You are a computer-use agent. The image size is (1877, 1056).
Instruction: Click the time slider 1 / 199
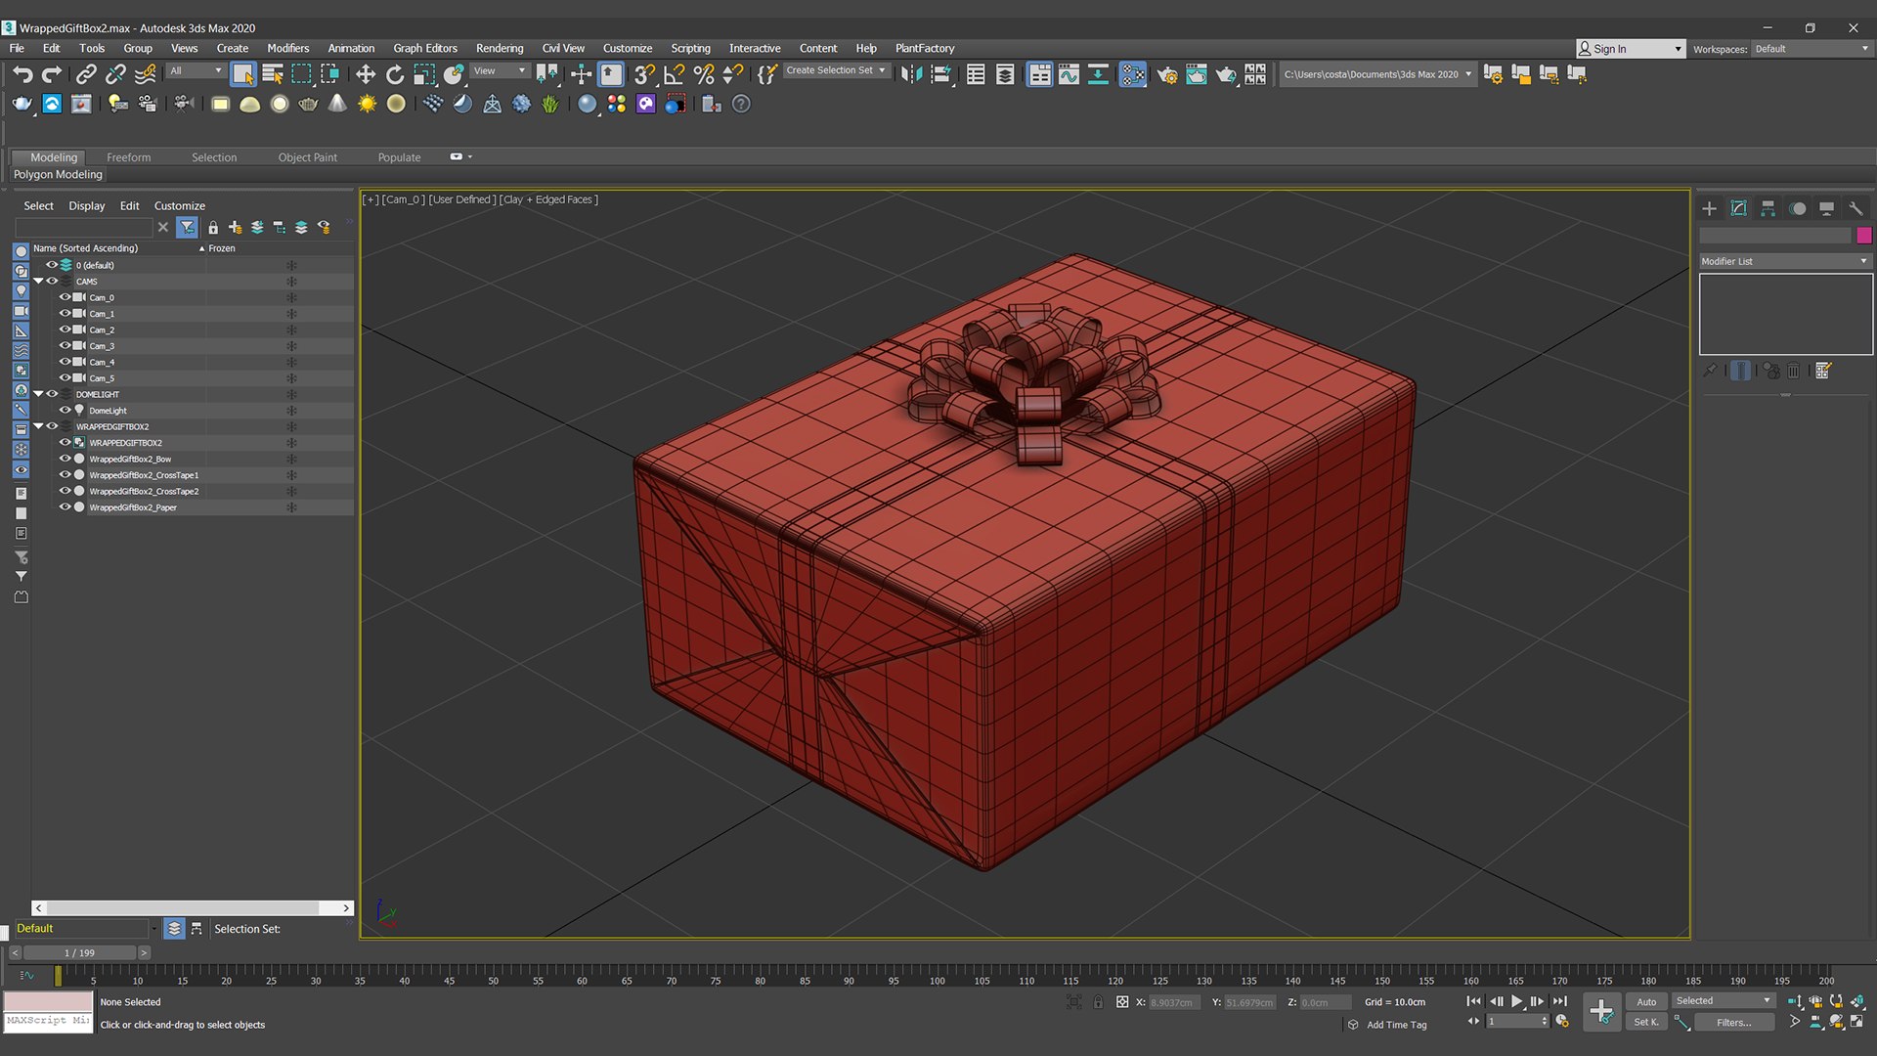(x=79, y=952)
